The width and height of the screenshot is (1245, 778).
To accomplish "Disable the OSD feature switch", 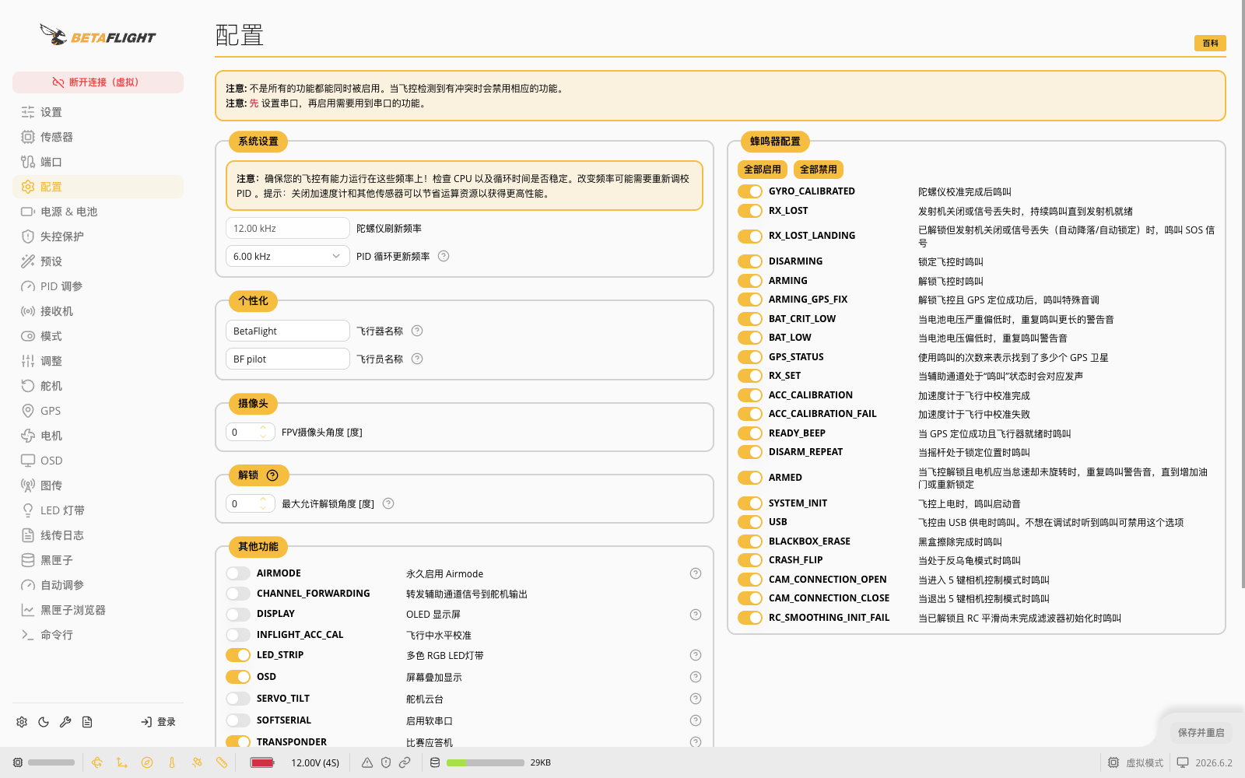I will (x=238, y=677).
